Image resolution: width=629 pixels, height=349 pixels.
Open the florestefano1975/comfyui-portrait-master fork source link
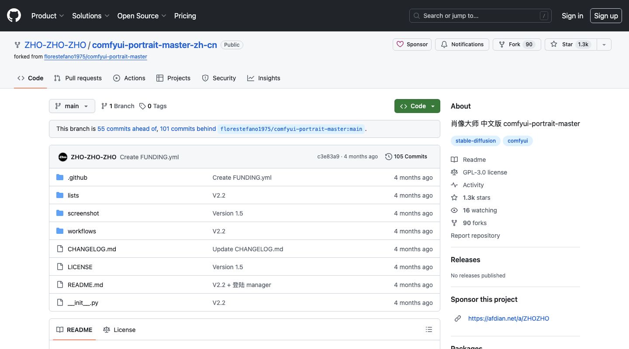pos(96,57)
